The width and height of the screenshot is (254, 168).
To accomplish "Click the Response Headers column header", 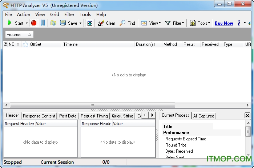I will coord(96,124).
